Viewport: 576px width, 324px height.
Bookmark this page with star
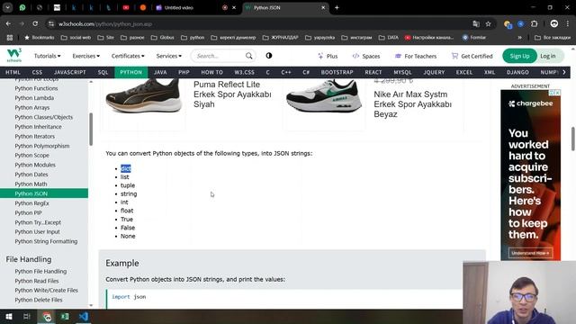pyautogui.click(x=488, y=24)
